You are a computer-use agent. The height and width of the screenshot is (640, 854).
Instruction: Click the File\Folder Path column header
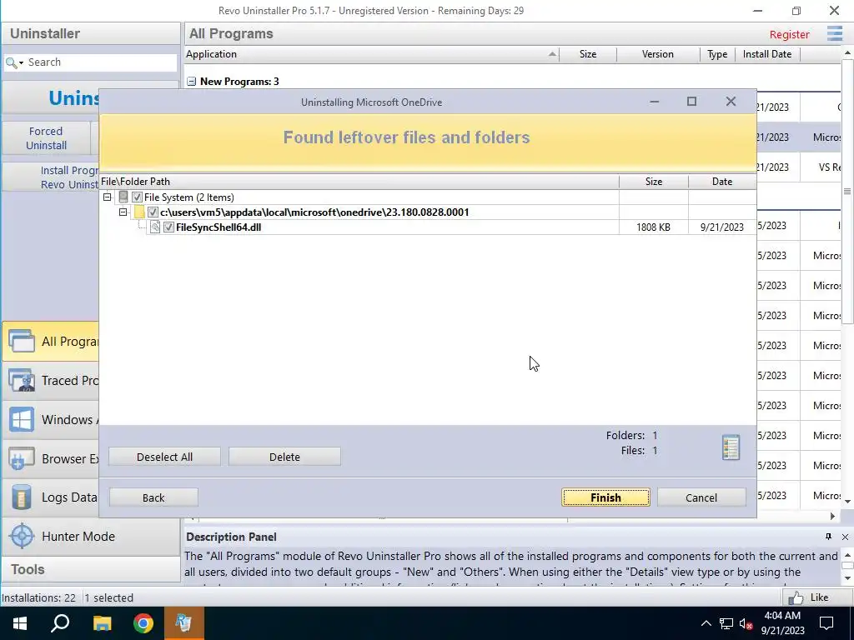[359, 181]
